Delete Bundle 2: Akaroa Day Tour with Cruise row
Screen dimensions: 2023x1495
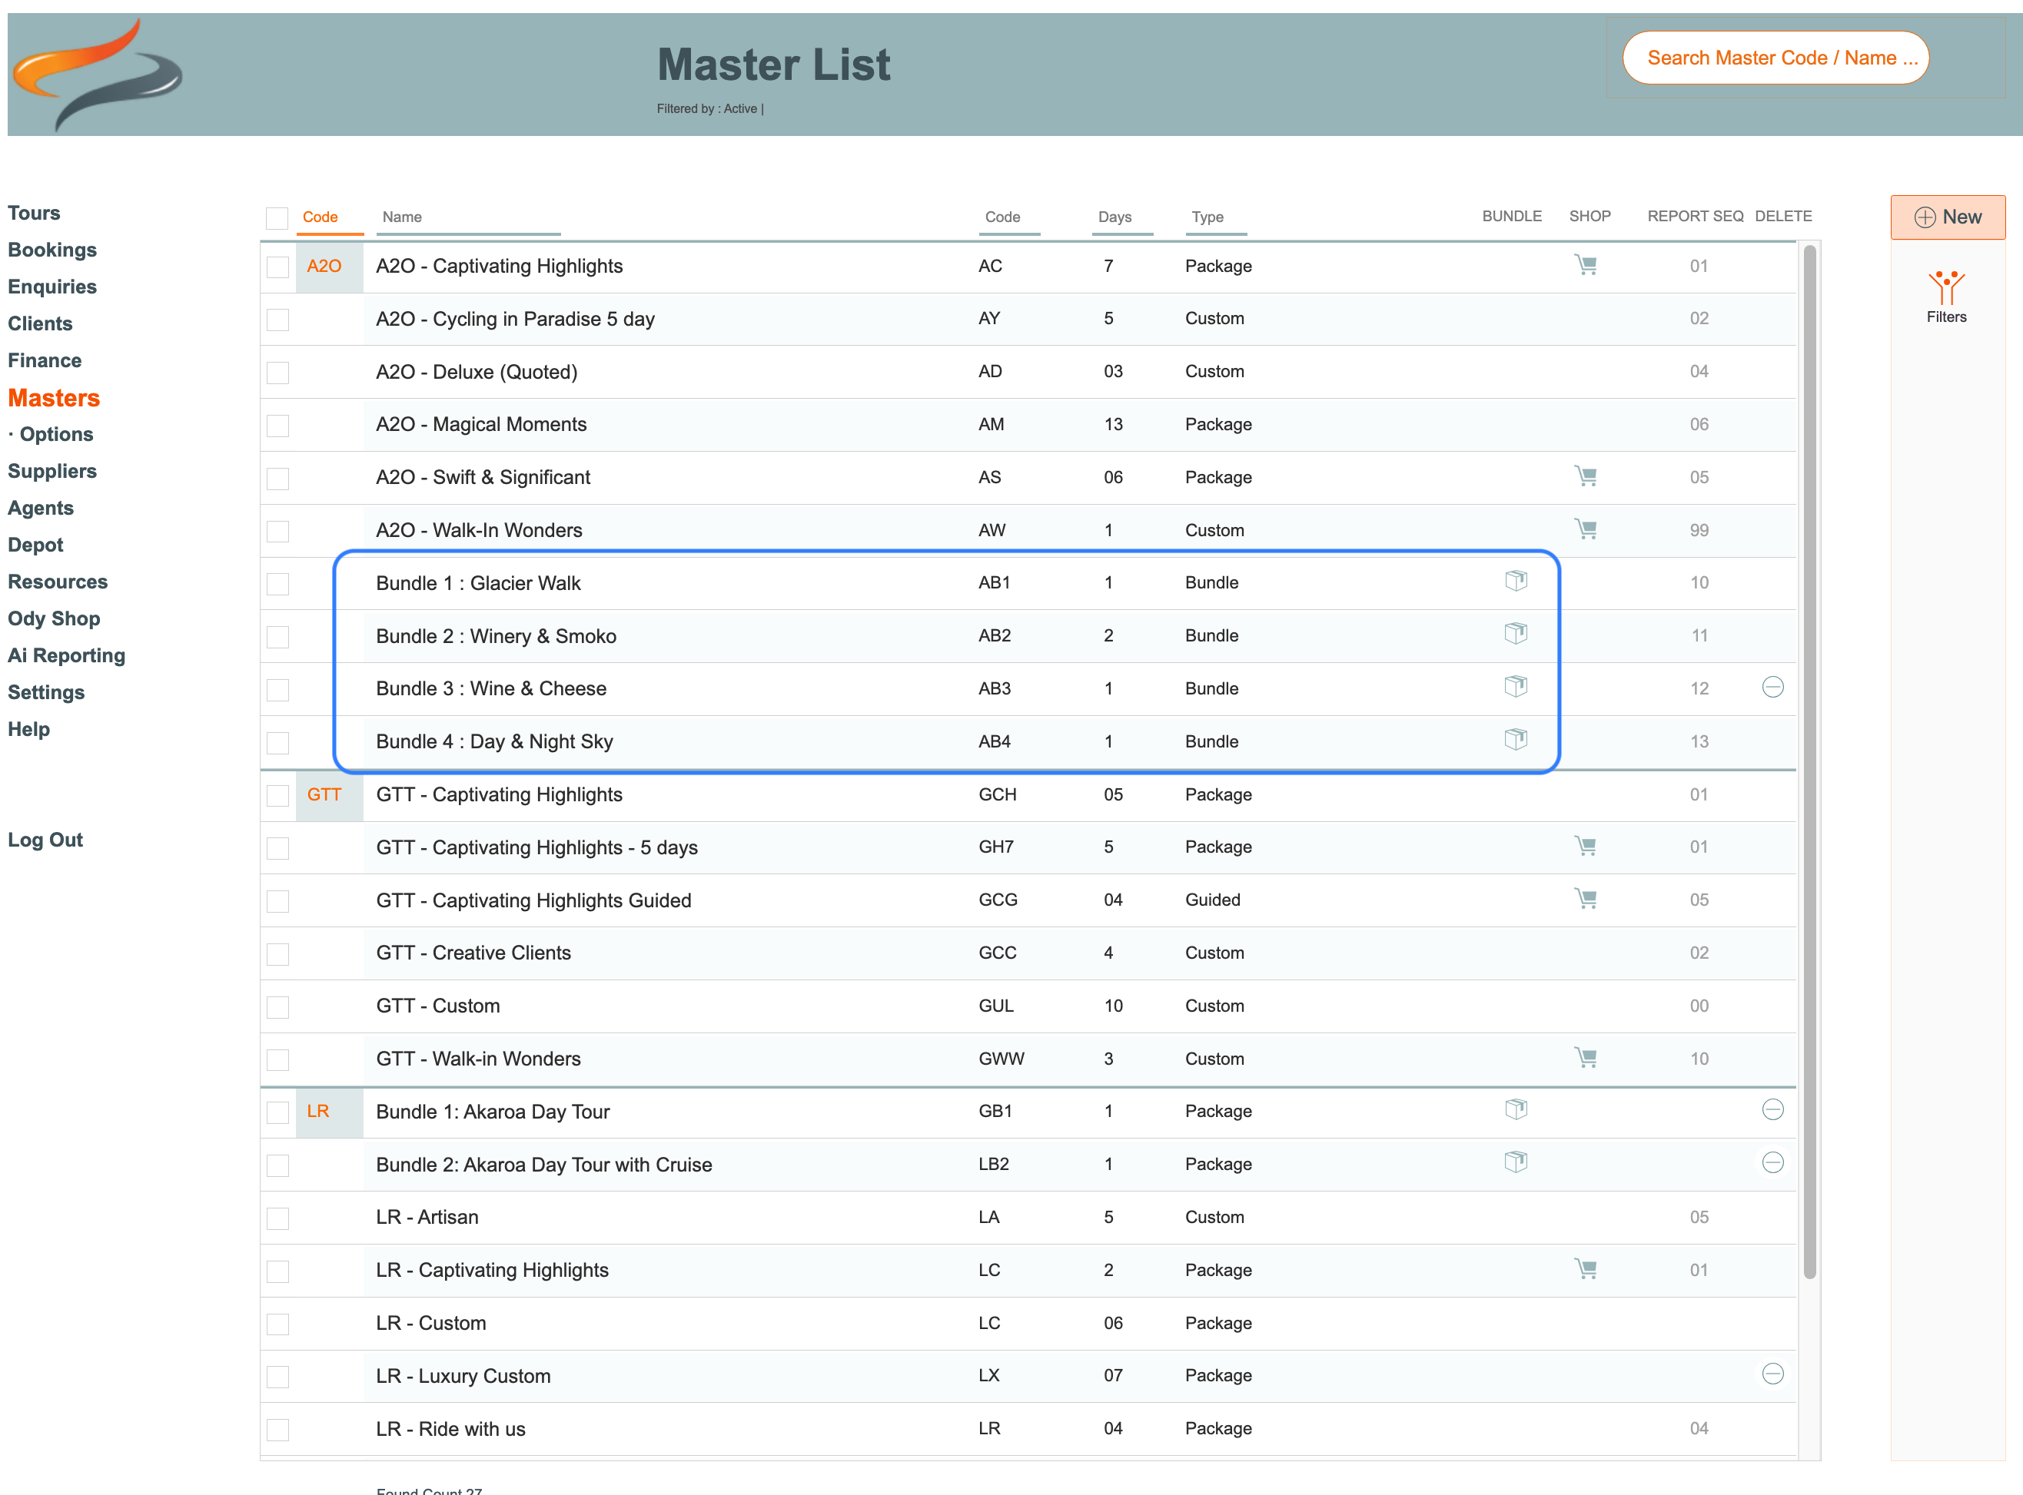click(1772, 1163)
